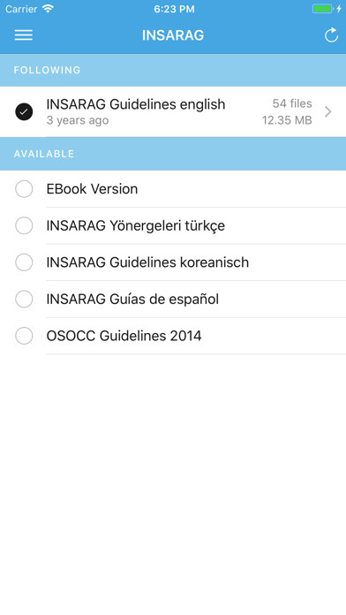This screenshot has width=346, height=615.
Task: Open the hamburger menu
Action: [x=24, y=35]
